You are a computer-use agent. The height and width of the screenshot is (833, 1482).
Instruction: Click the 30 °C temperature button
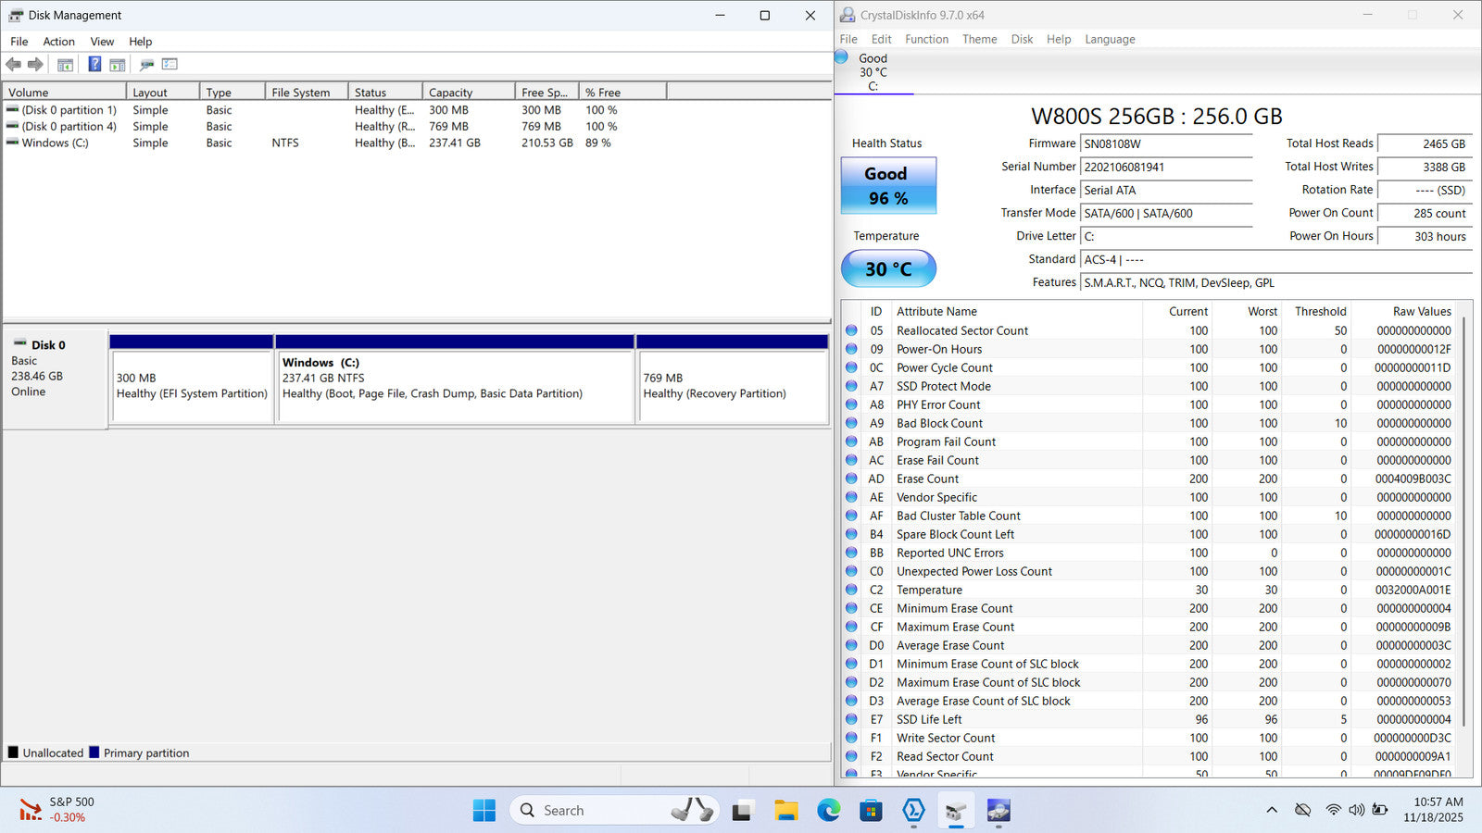tap(887, 269)
